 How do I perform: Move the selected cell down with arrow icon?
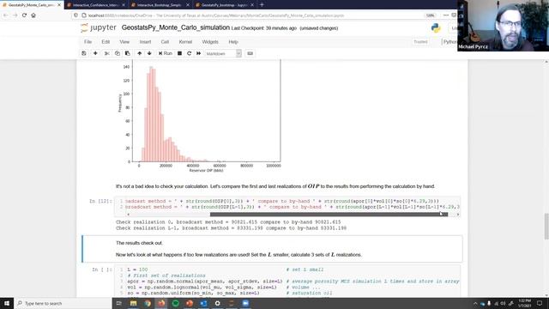pos(149,53)
